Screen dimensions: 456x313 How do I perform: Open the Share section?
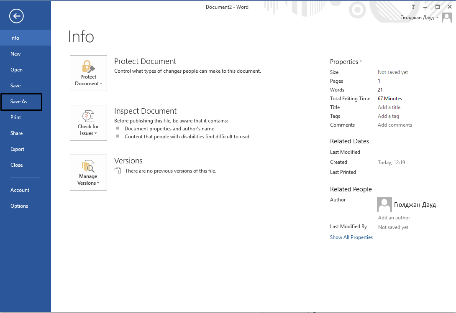pos(17,133)
